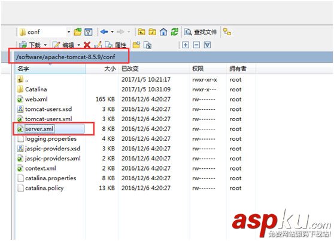Expand the back history dropdown arrow
The image size is (334, 241).
[113, 32]
